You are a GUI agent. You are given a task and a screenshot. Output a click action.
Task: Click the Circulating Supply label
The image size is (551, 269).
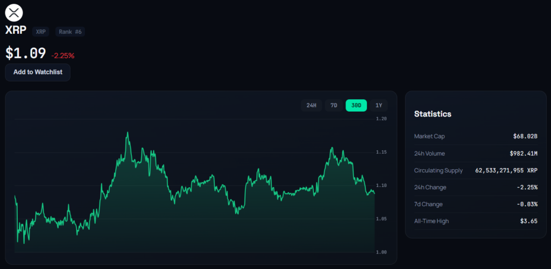pos(439,170)
